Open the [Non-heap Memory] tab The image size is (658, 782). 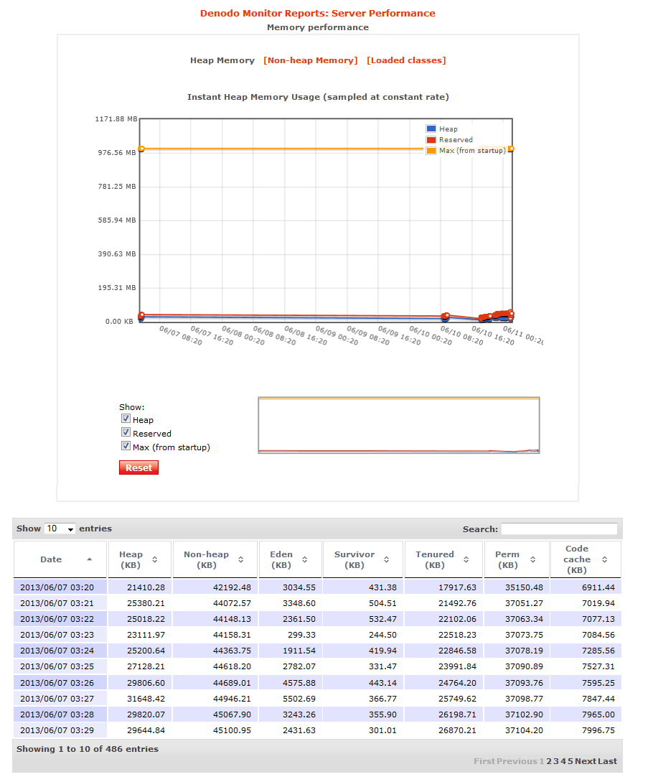tap(311, 60)
